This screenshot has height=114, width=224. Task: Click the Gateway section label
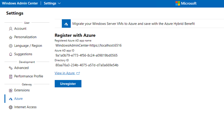pos(27,84)
